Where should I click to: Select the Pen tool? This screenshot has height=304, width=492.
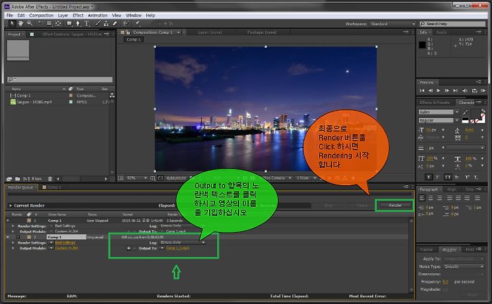pyautogui.click(x=78, y=23)
